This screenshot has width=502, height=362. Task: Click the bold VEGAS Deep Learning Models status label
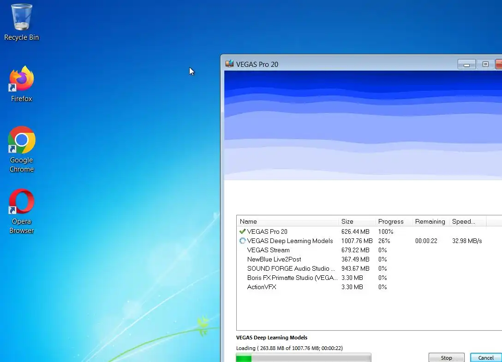[271, 338]
